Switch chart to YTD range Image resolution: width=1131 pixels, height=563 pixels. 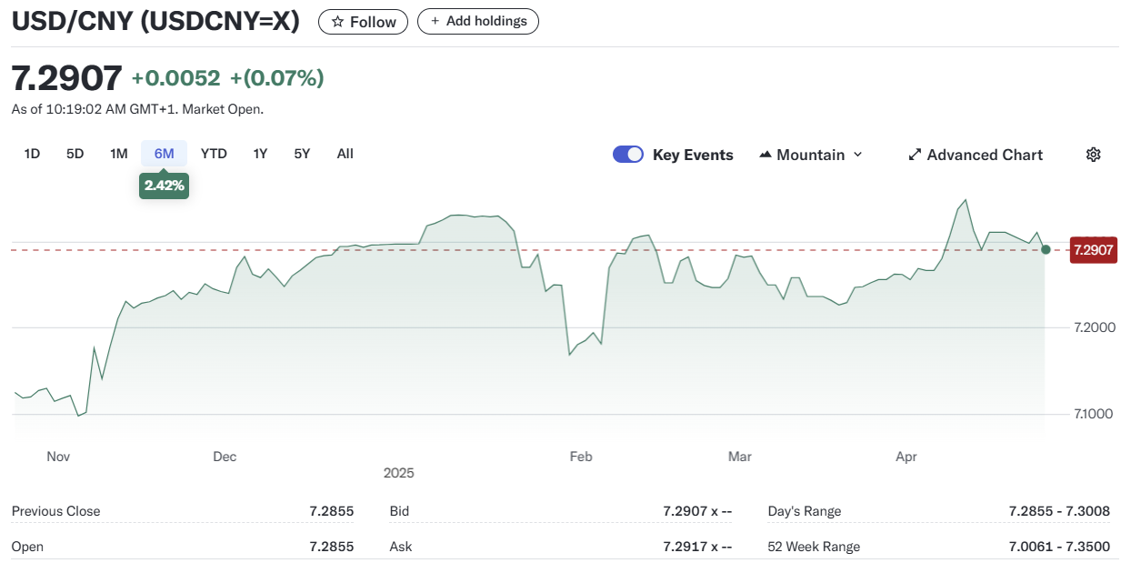214,154
